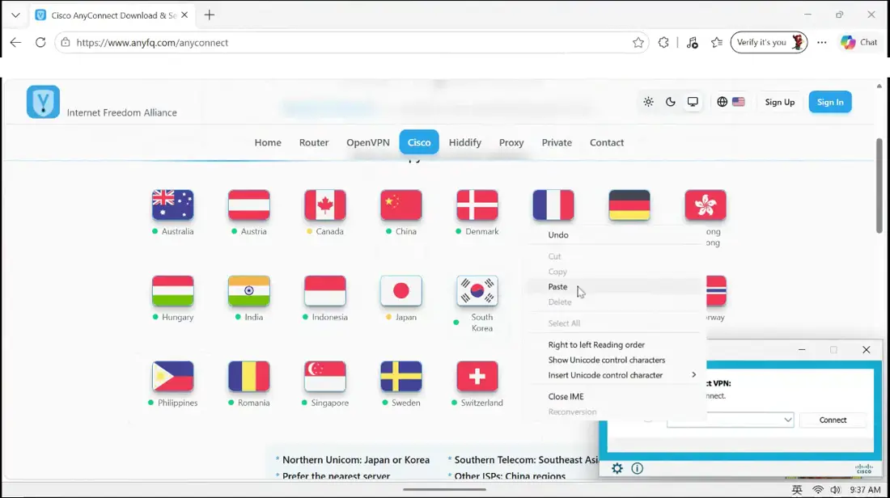Click the China flag icon

coord(401,205)
